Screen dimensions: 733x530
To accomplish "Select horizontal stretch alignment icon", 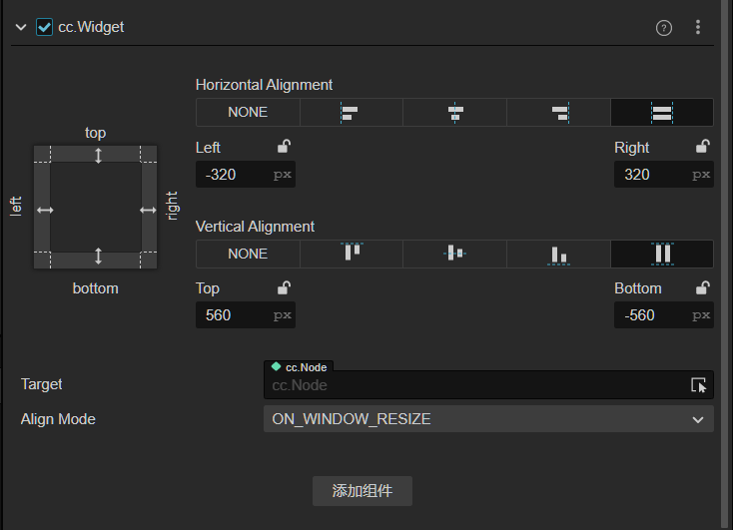I will 661,112.
